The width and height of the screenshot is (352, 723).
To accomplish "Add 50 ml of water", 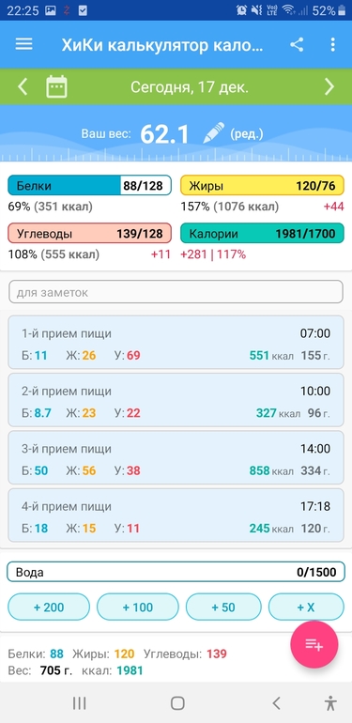I will (x=223, y=608).
